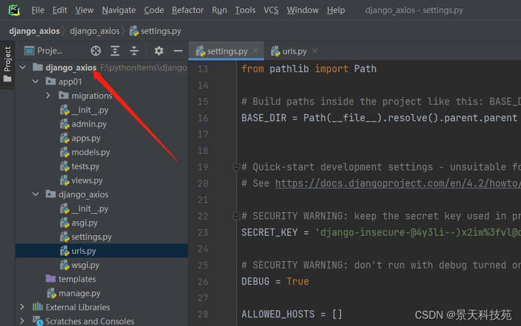The image size is (521, 326).
Task: Toggle the Project tool window side tab
Action: pyautogui.click(x=7, y=65)
